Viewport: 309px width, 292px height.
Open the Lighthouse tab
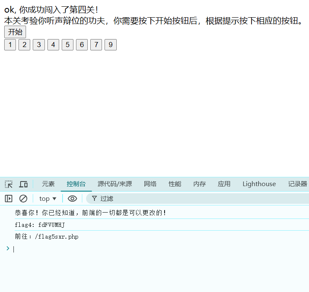coord(259,184)
